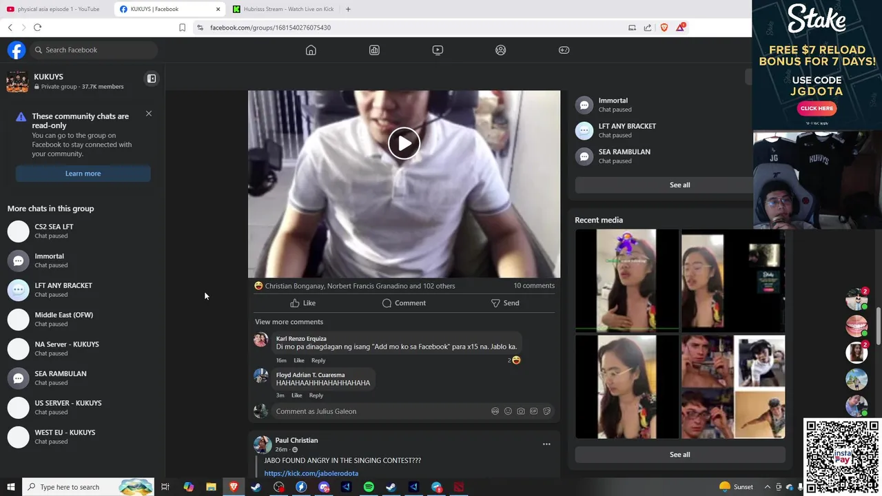The width and height of the screenshot is (882, 496).
Task: Open the collage Recent media thumbnail
Action: click(x=732, y=386)
